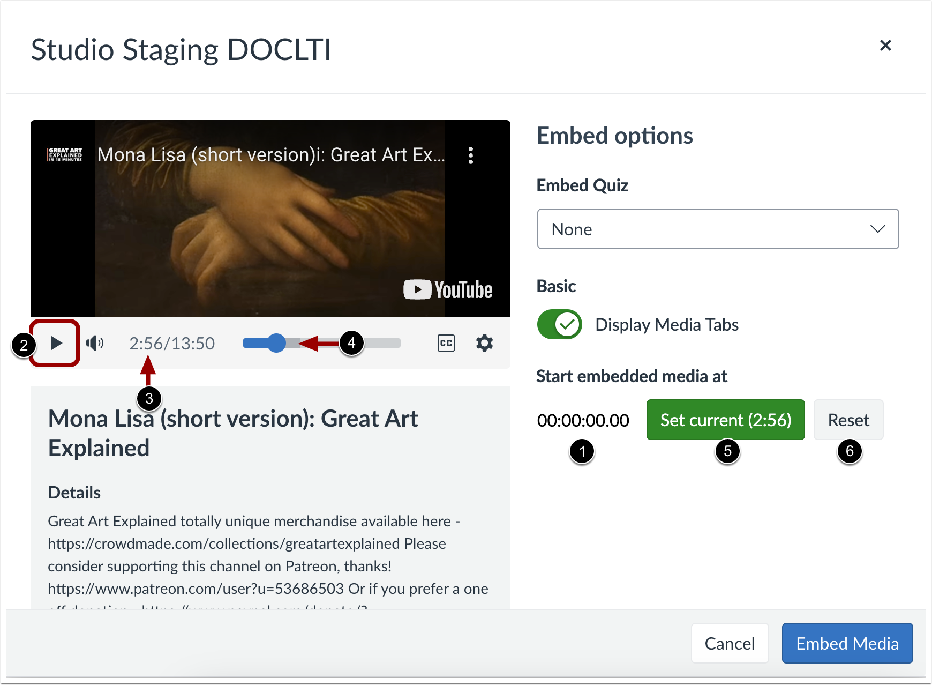Toggle closed captions on the player

pos(446,343)
